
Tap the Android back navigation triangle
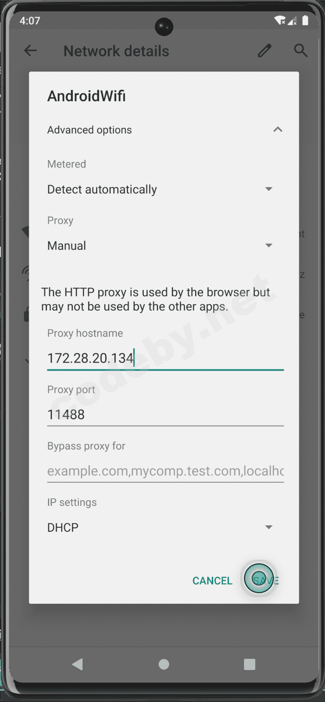click(78, 664)
